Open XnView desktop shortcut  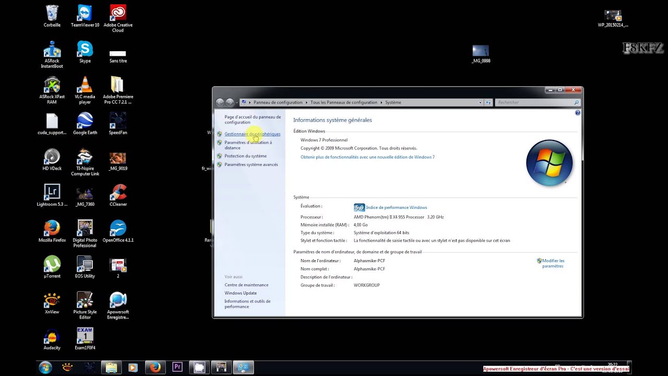pyautogui.click(x=52, y=303)
